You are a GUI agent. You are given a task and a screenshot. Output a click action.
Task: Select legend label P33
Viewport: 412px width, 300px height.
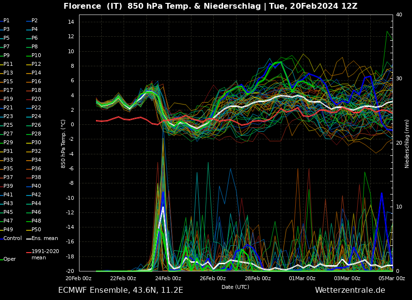tap(6, 160)
